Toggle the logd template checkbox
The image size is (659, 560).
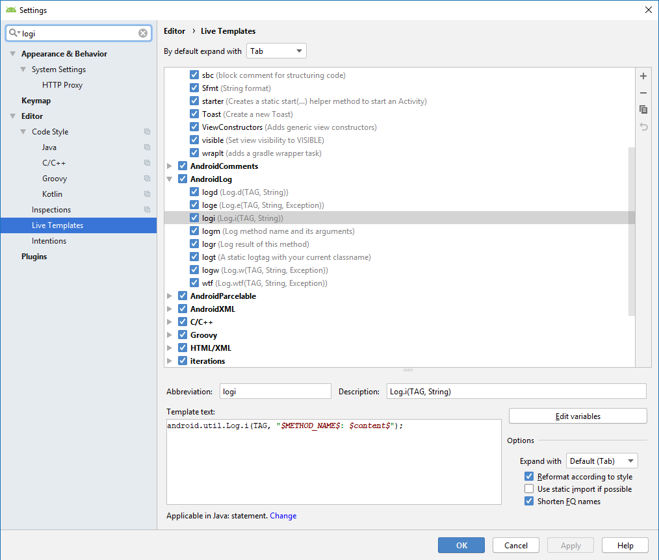tap(194, 192)
